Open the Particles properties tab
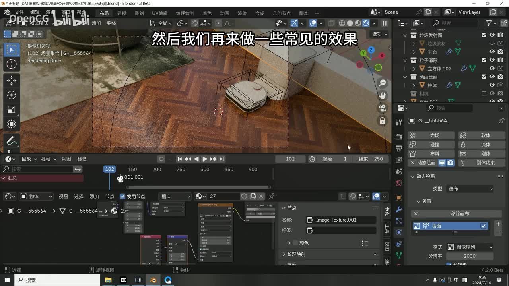This screenshot has height=286, width=509. [399, 221]
